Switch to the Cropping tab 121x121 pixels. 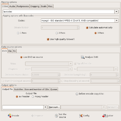[x=35, y=6]
